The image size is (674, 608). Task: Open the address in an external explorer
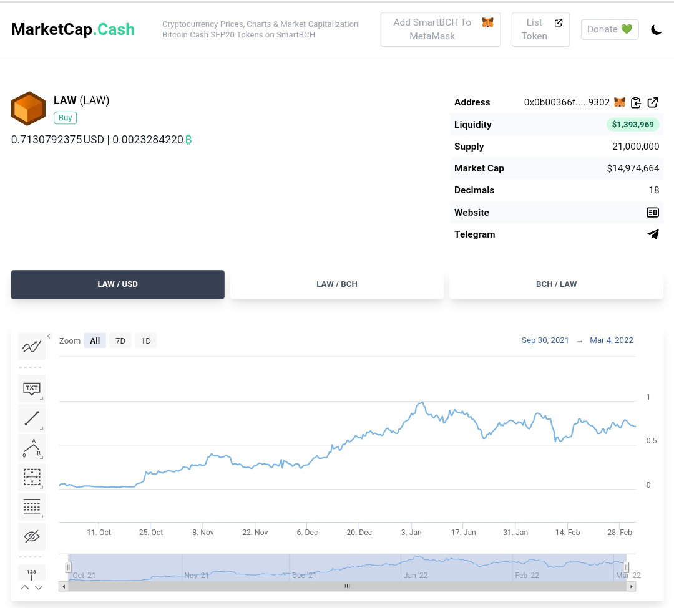coord(653,102)
